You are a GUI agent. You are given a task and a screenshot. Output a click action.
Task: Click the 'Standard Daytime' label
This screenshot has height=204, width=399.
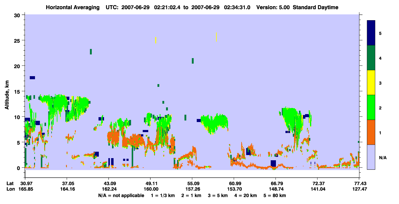click(316, 7)
